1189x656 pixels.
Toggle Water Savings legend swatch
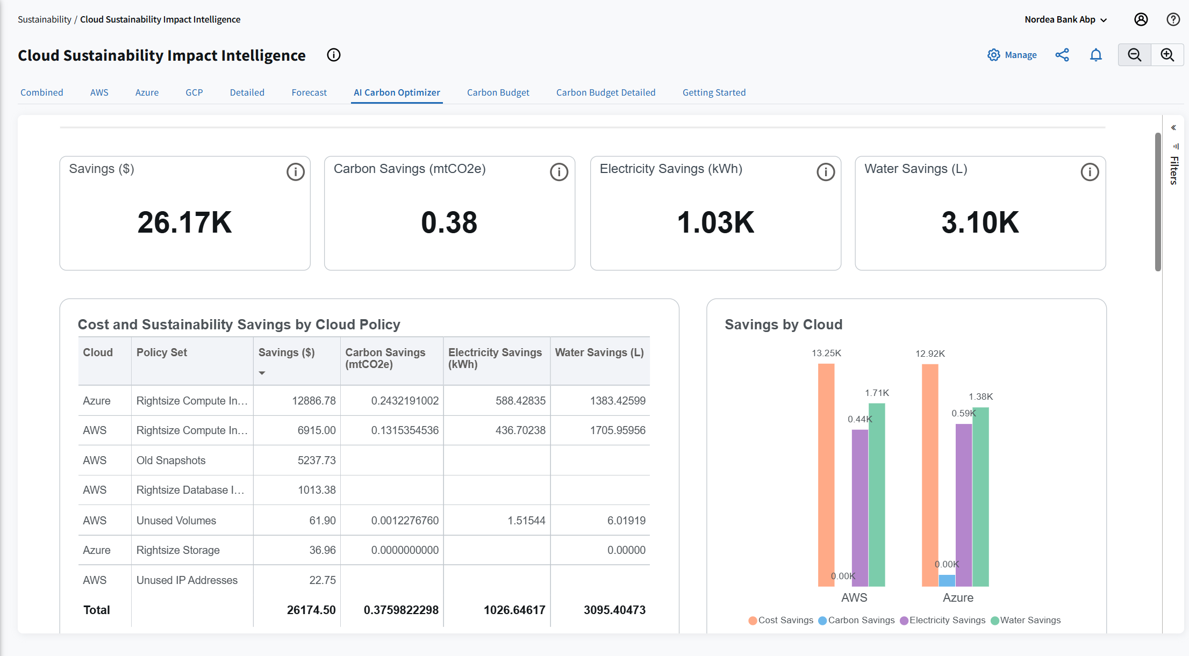[x=995, y=621]
